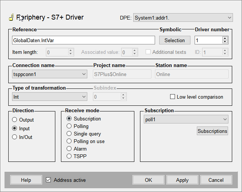Image resolution: width=242 pixels, height=192 pixels.
Task: Select TSPP receive mode
Action: point(69,156)
